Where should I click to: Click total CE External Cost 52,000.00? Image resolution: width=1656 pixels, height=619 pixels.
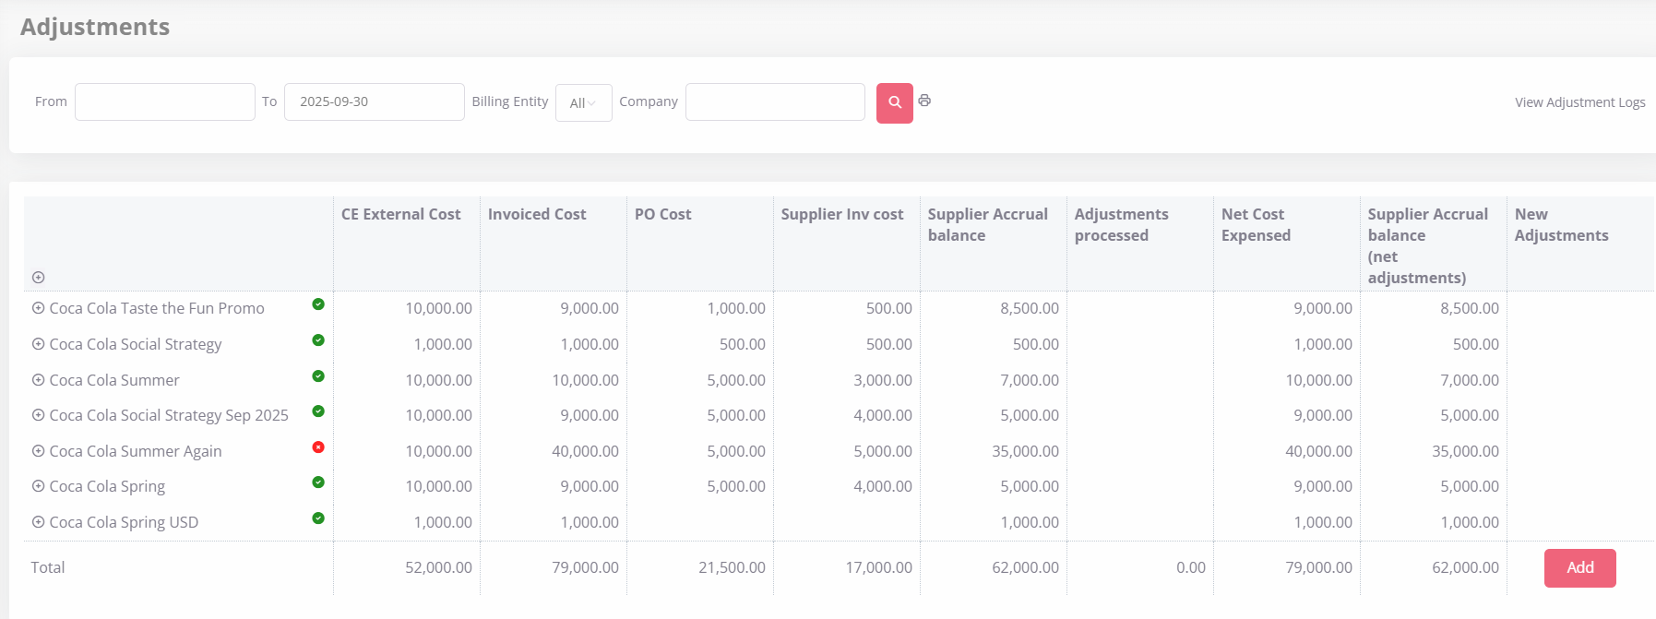click(438, 567)
